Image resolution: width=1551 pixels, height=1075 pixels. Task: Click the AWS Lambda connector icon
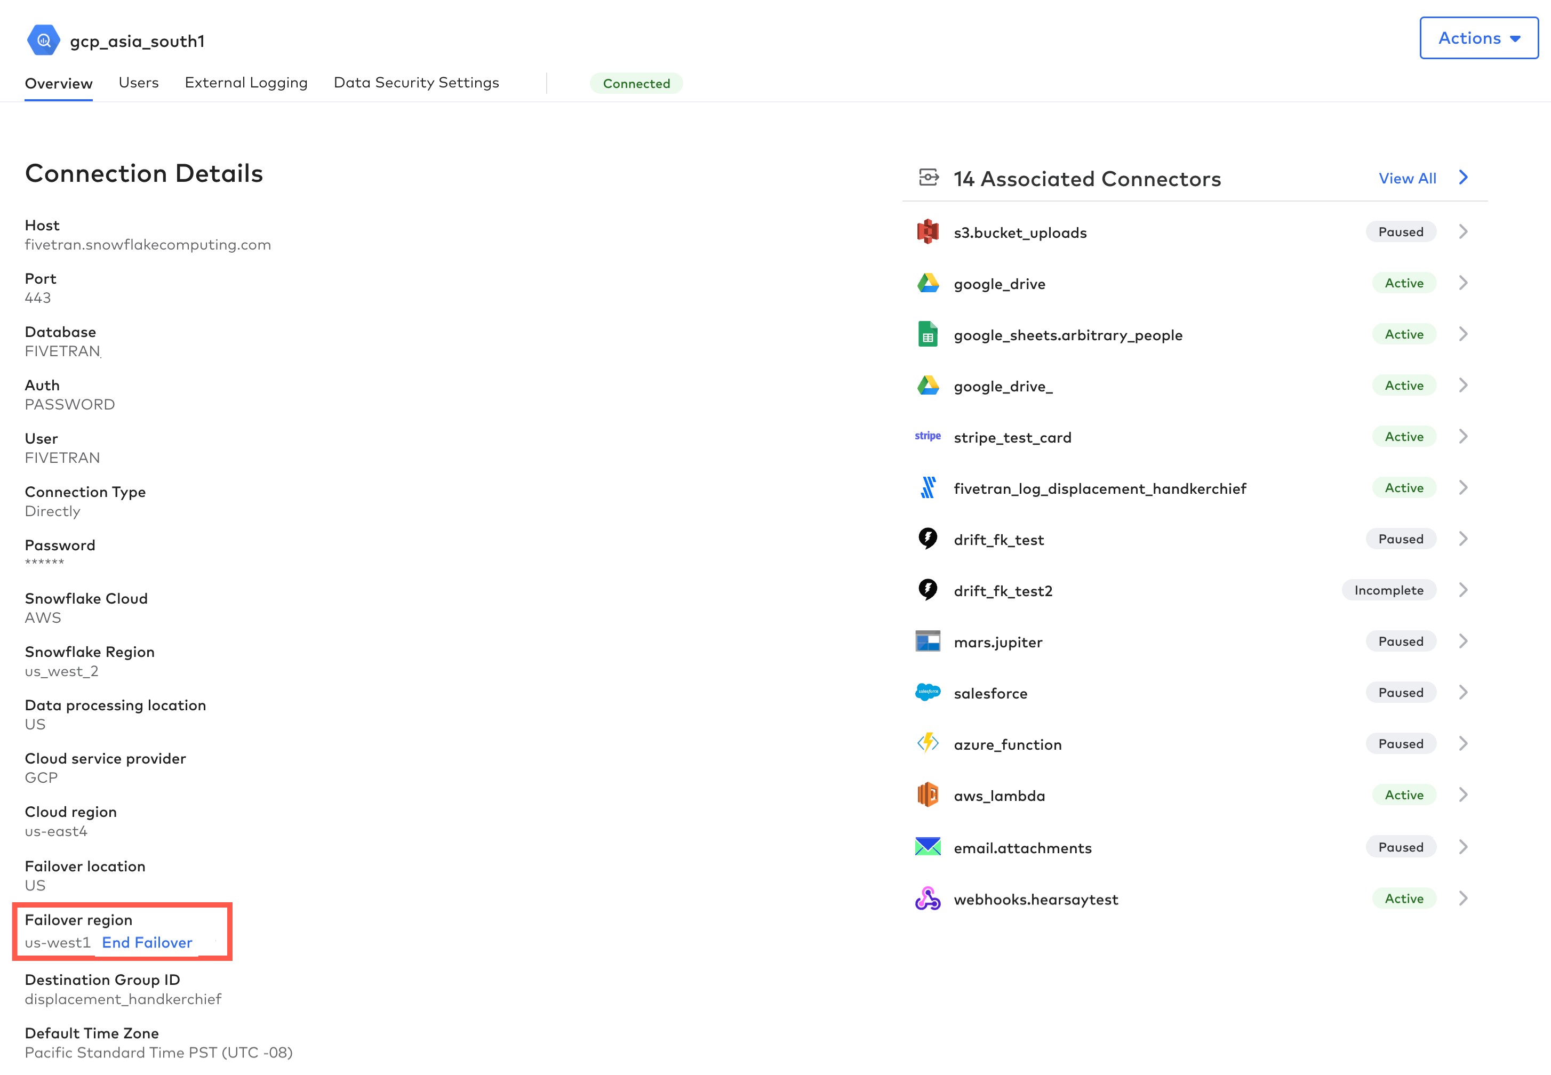click(929, 796)
